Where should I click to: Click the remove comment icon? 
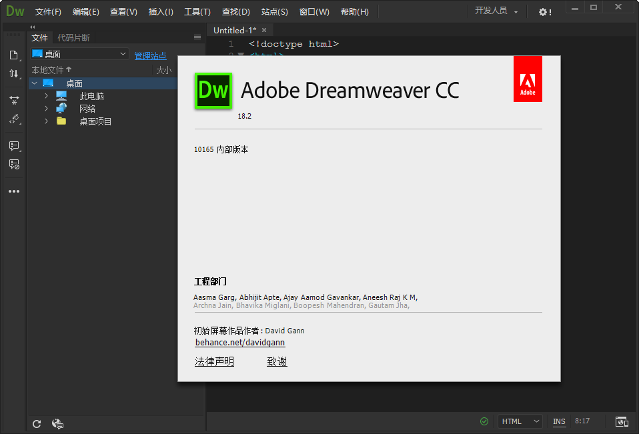[14, 165]
